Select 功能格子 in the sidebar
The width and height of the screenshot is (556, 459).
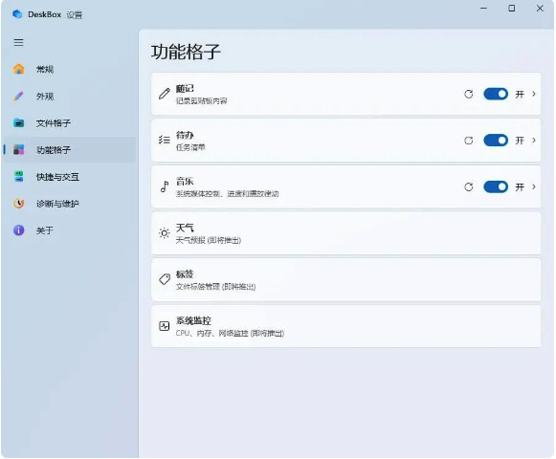tap(69, 149)
